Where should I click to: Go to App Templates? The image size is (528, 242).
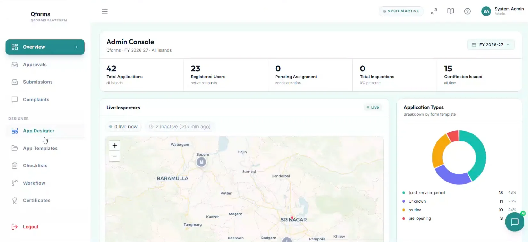pyautogui.click(x=45, y=148)
